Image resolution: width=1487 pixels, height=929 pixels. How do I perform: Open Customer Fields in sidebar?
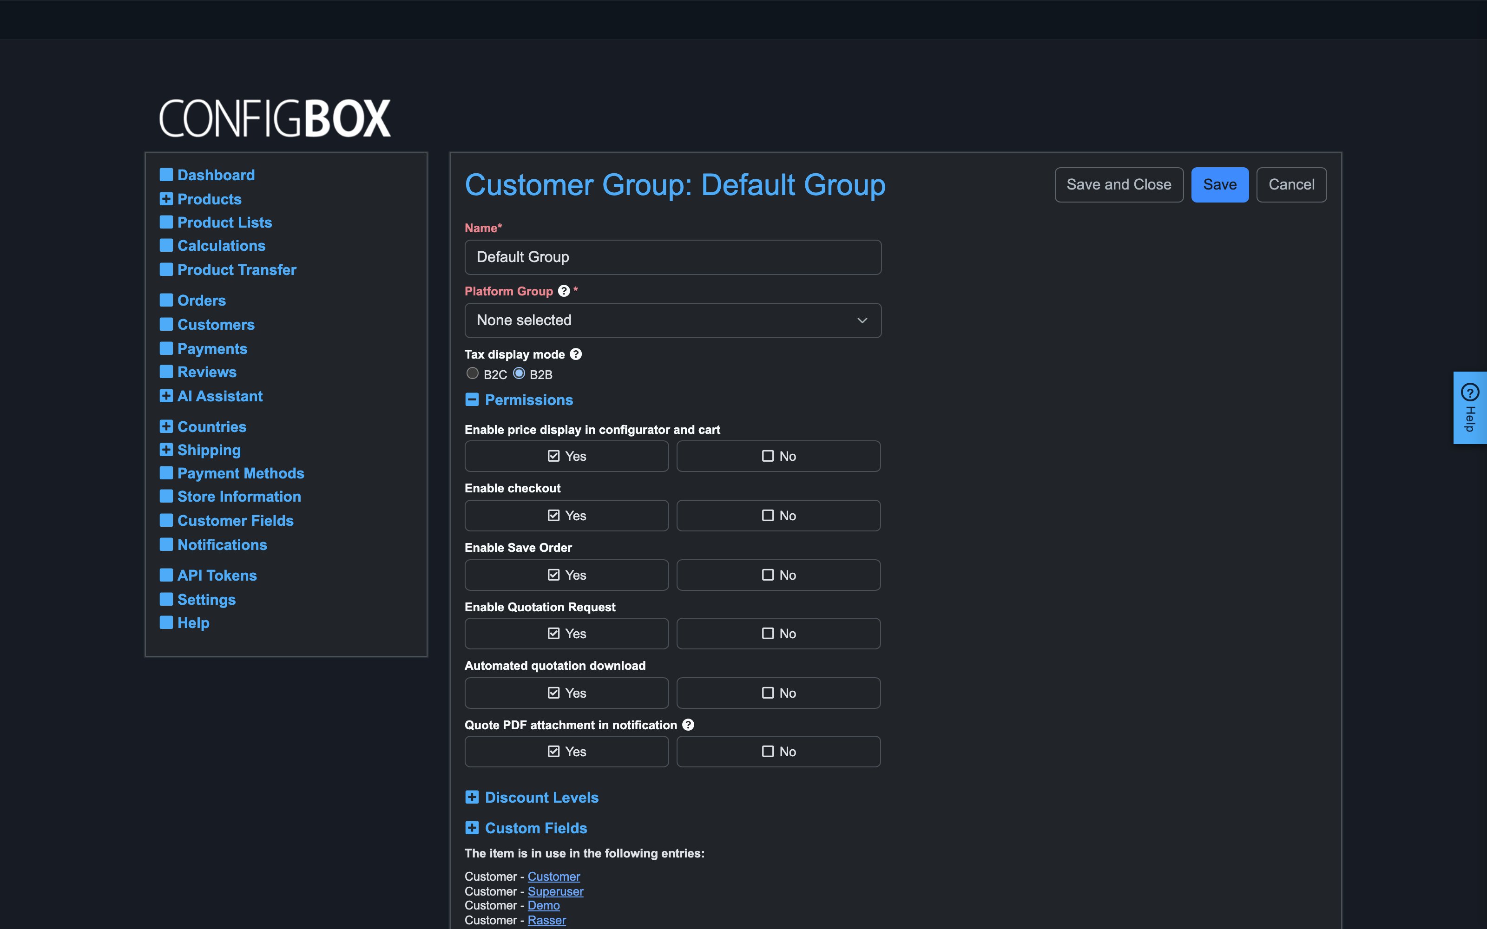[x=235, y=520]
